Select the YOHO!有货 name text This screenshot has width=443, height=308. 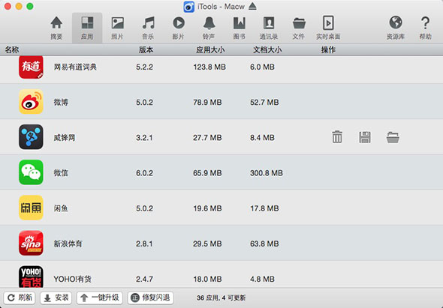[72, 280]
